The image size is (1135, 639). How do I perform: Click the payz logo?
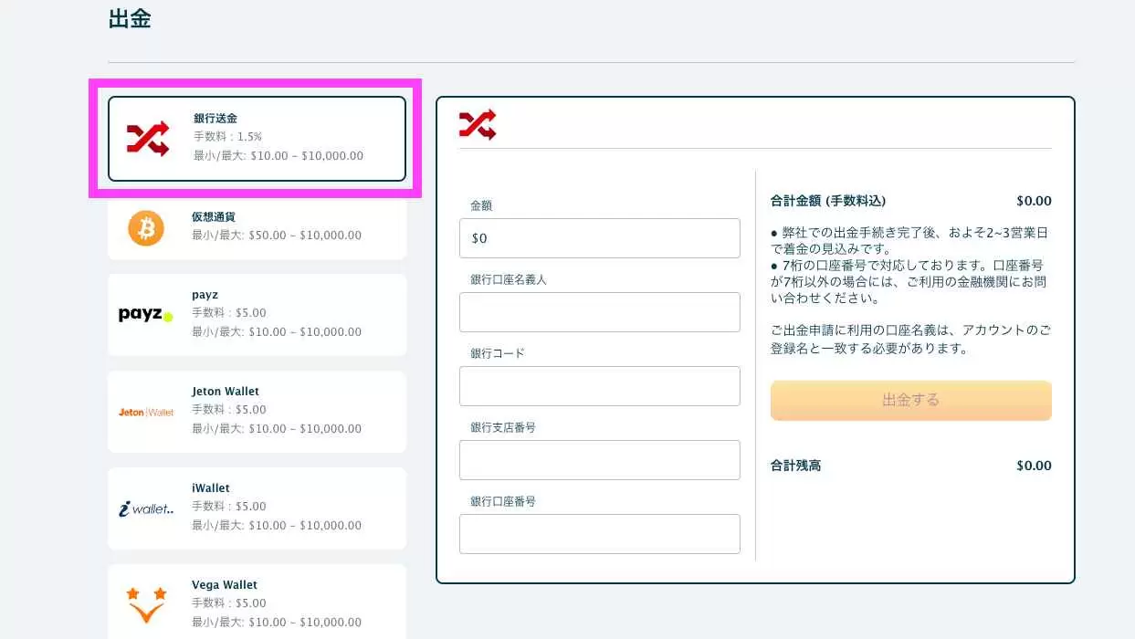[145, 315]
